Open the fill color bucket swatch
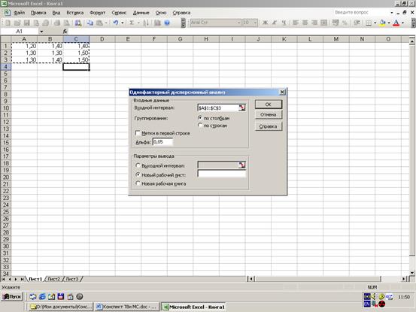The height and width of the screenshot is (312, 416). (382, 23)
